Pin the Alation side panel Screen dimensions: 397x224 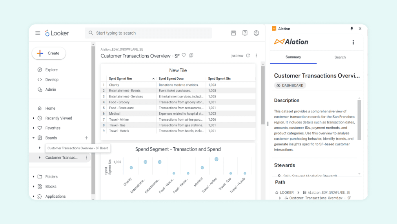(x=351, y=29)
